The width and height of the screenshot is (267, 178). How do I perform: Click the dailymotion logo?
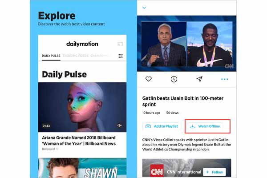click(82, 44)
